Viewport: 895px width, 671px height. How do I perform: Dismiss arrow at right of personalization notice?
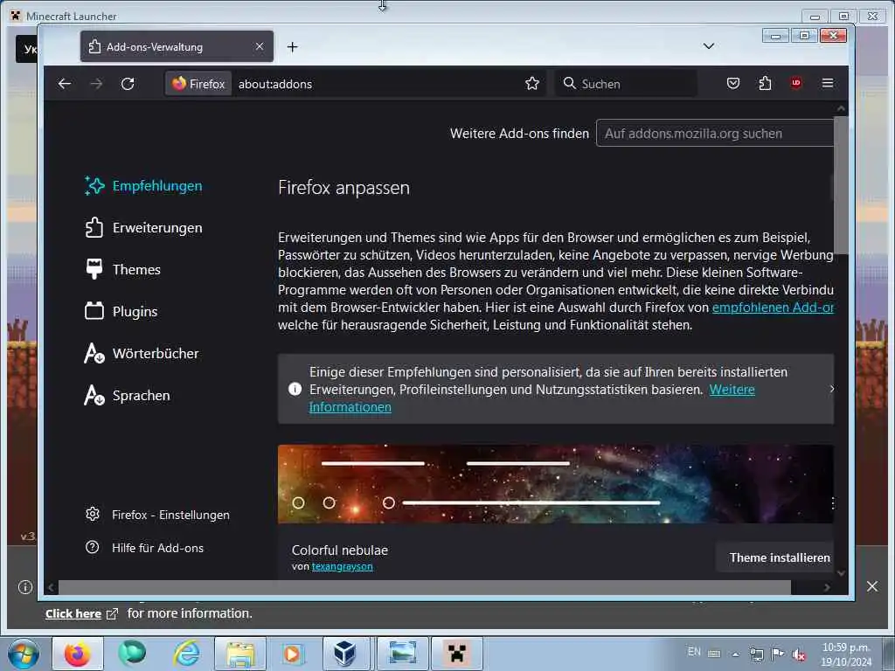[x=832, y=389]
